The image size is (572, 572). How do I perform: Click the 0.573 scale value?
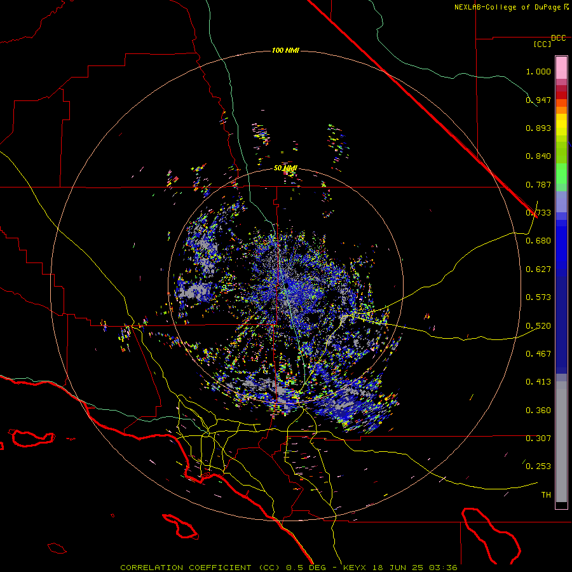(538, 297)
